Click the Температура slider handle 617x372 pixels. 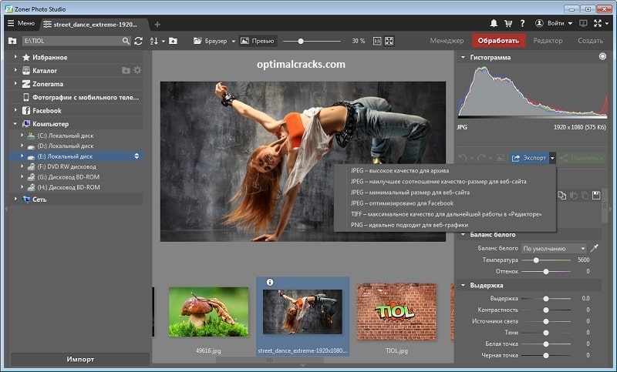pos(536,260)
